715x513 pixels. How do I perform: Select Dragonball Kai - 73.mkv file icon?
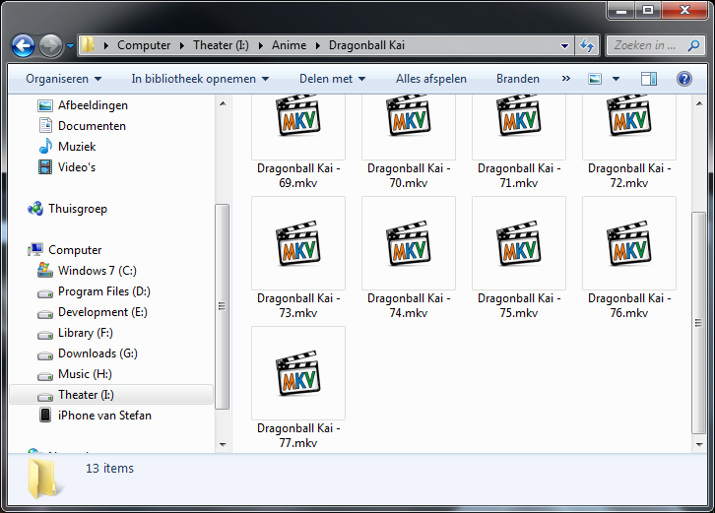(298, 242)
